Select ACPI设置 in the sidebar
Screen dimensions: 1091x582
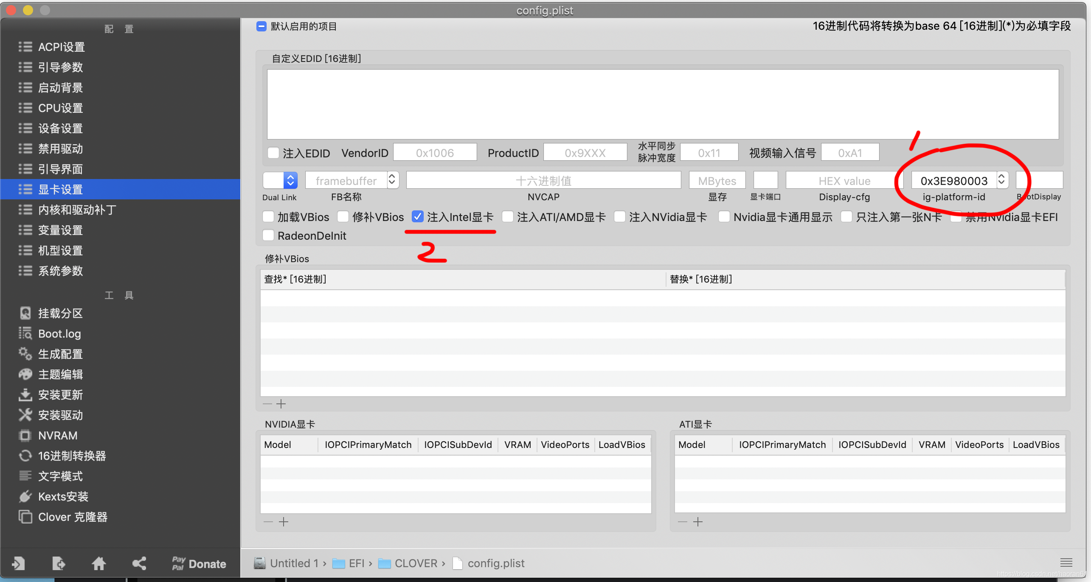pos(61,47)
